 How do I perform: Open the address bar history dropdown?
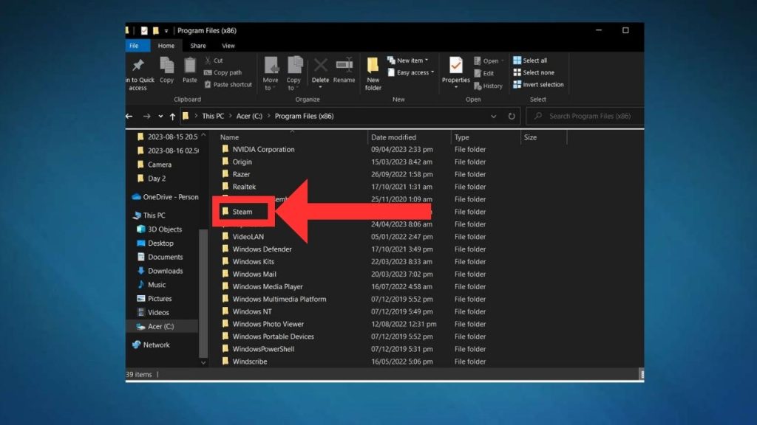(493, 116)
